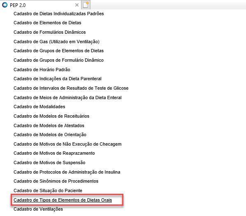246x216 pixels.
Task: Open Cadastro de Situação do Paciente
Action: (48, 190)
